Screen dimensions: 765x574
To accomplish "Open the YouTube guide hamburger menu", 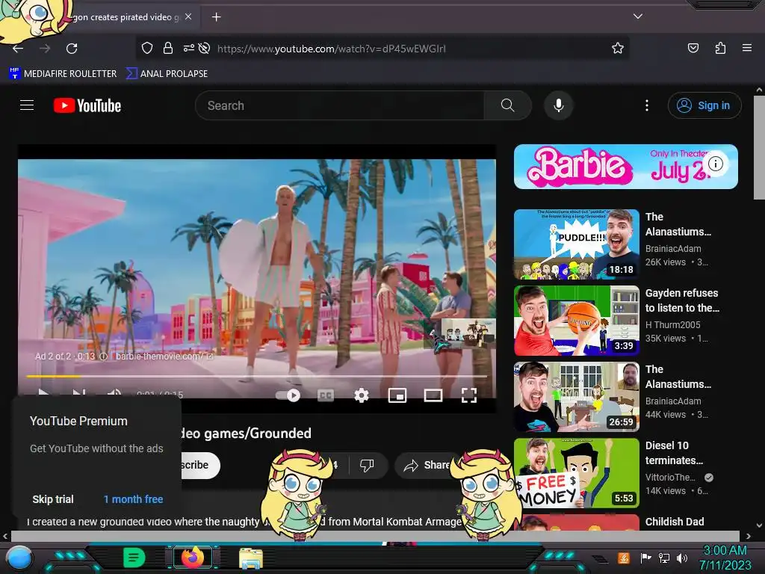I will click(27, 105).
